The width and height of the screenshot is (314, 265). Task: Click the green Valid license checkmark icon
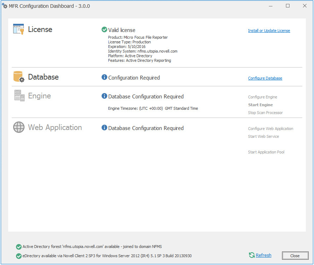coord(104,30)
